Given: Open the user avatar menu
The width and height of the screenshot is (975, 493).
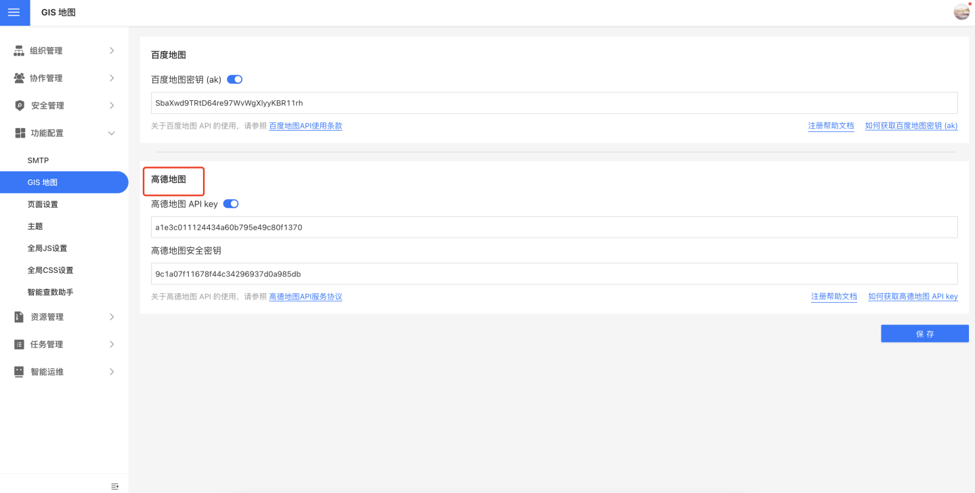Looking at the screenshot, I should [x=961, y=12].
